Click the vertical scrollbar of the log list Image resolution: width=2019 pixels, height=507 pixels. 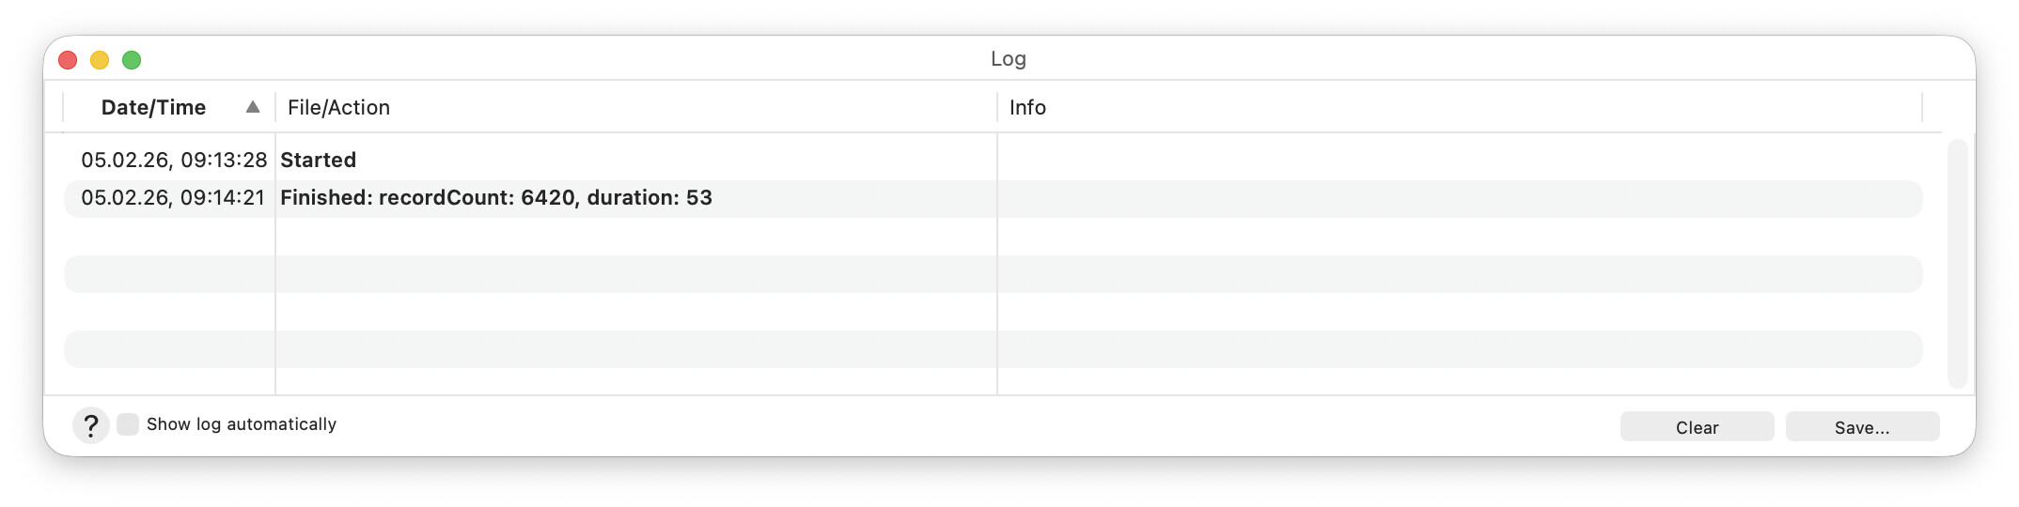coord(1957,263)
